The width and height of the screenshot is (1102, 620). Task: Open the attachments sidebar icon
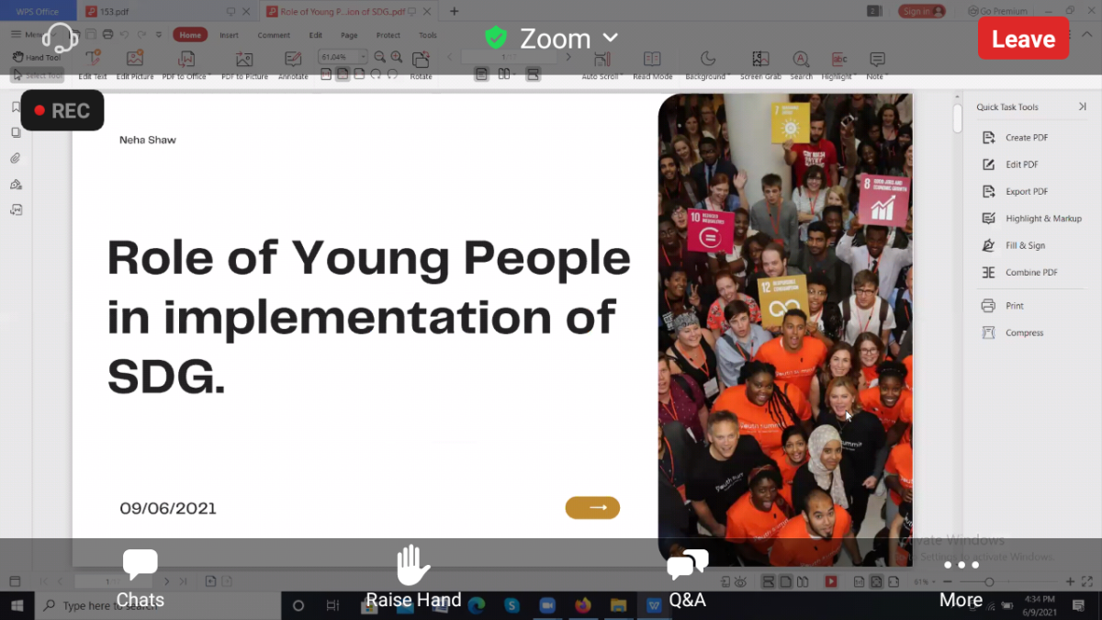click(x=16, y=158)
